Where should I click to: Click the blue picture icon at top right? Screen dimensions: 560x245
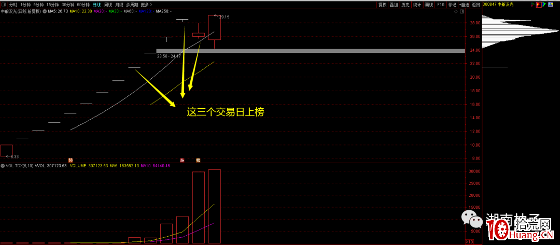pyautogui.click(x=550, y=5)
